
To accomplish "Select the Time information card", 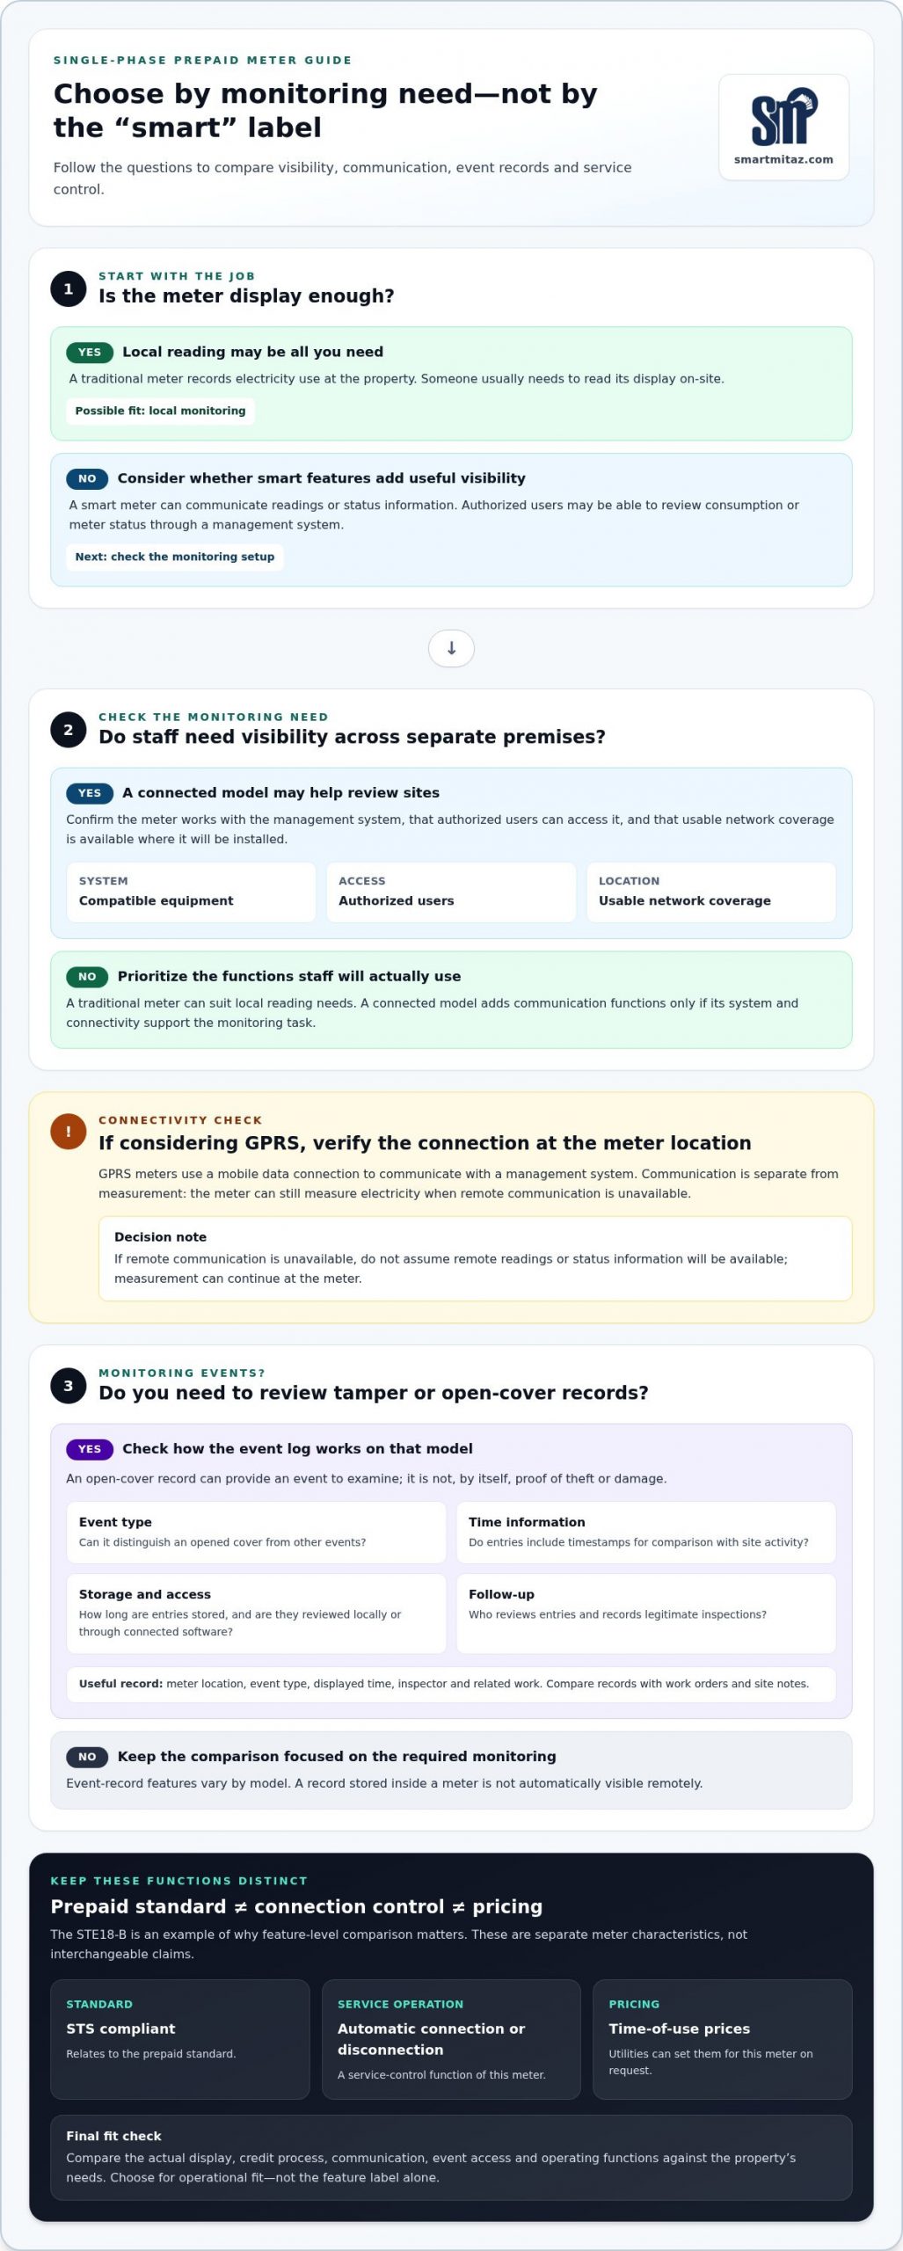I will (646, 1532).
